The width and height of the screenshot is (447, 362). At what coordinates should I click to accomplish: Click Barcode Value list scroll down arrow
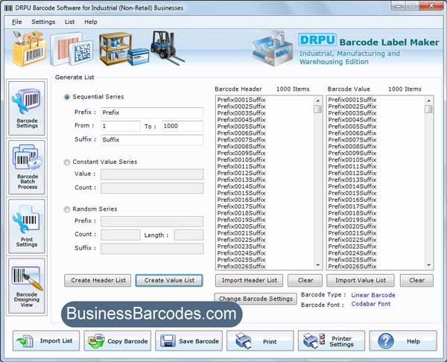tap(428, 265)
